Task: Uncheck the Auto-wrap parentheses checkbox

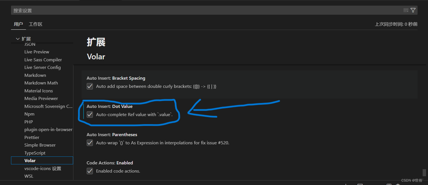Action: coord(89,143)
